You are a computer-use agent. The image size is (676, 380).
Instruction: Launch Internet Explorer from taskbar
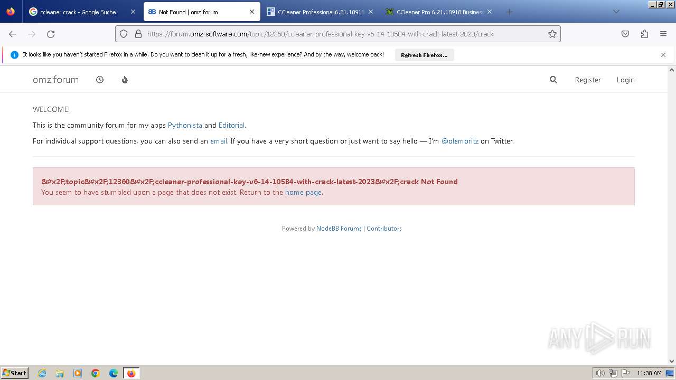click(42, 373)
